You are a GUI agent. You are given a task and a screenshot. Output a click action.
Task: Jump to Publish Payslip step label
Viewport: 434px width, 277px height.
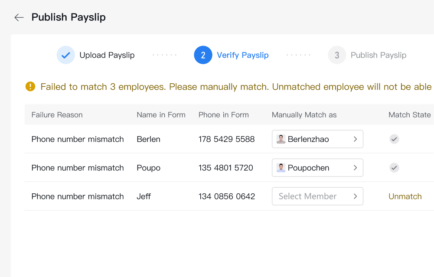[x=379, y=55]
